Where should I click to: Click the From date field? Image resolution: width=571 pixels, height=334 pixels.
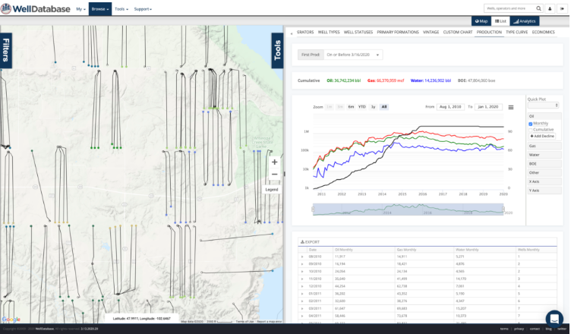(x=450, y=107)
